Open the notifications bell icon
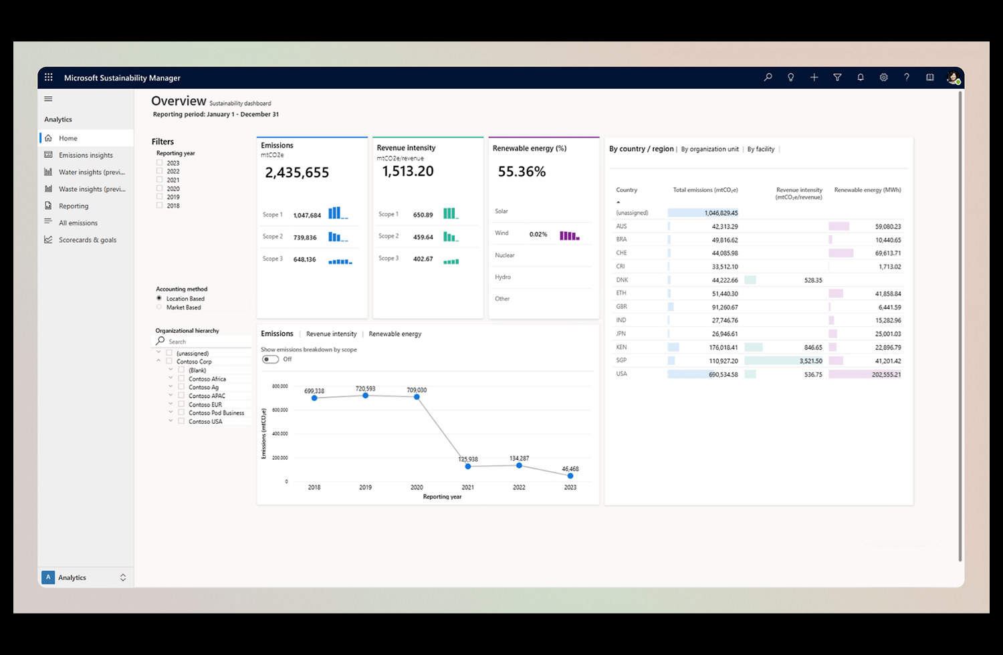This screenshot has height=655, width=1003. [x=861, y=78]
